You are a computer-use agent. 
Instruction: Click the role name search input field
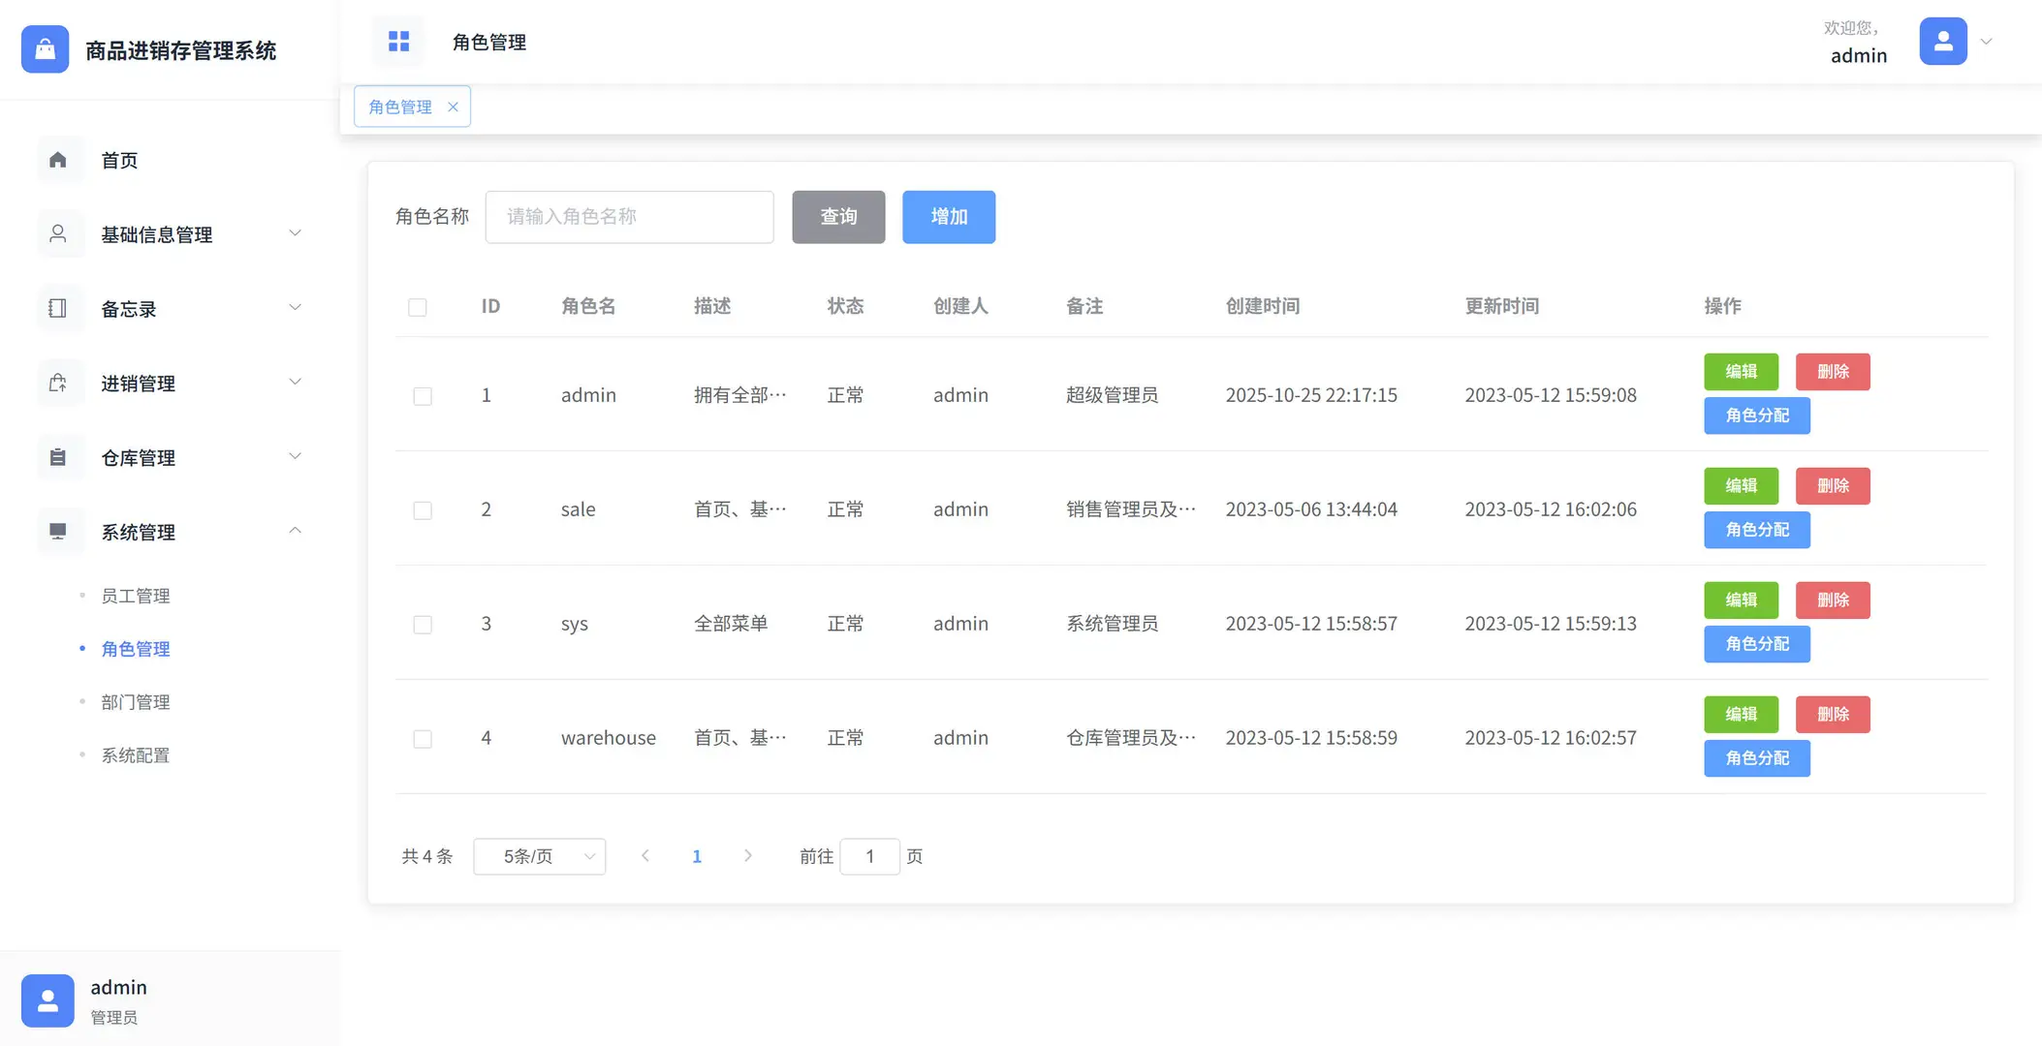[628, 217]
